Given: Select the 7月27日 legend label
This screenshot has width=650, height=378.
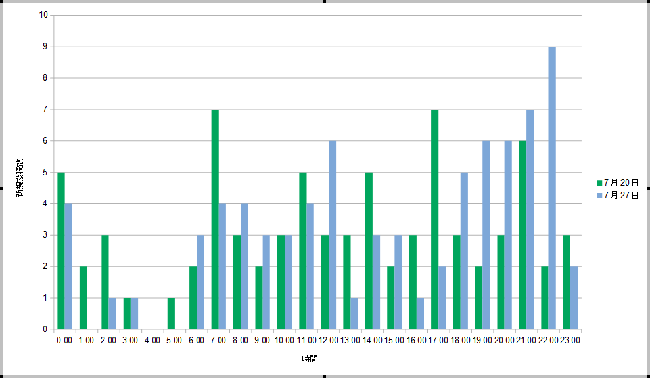Looking at the screenshot, I should pos(621,196).
